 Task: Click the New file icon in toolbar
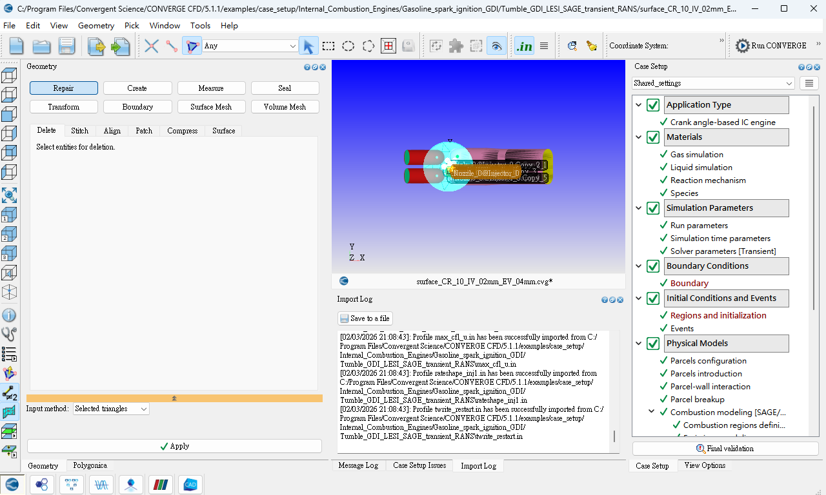point(16,46)
